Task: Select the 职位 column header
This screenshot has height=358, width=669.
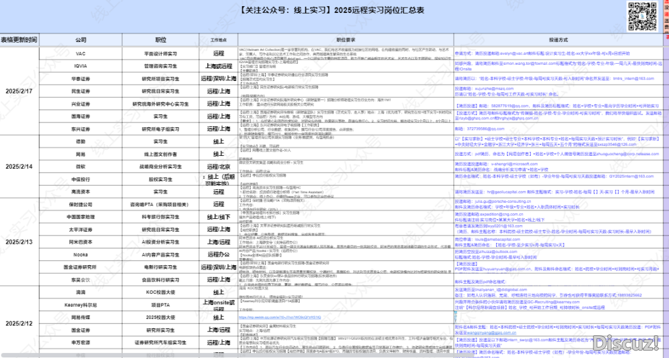Action: (x=160, y=40)
